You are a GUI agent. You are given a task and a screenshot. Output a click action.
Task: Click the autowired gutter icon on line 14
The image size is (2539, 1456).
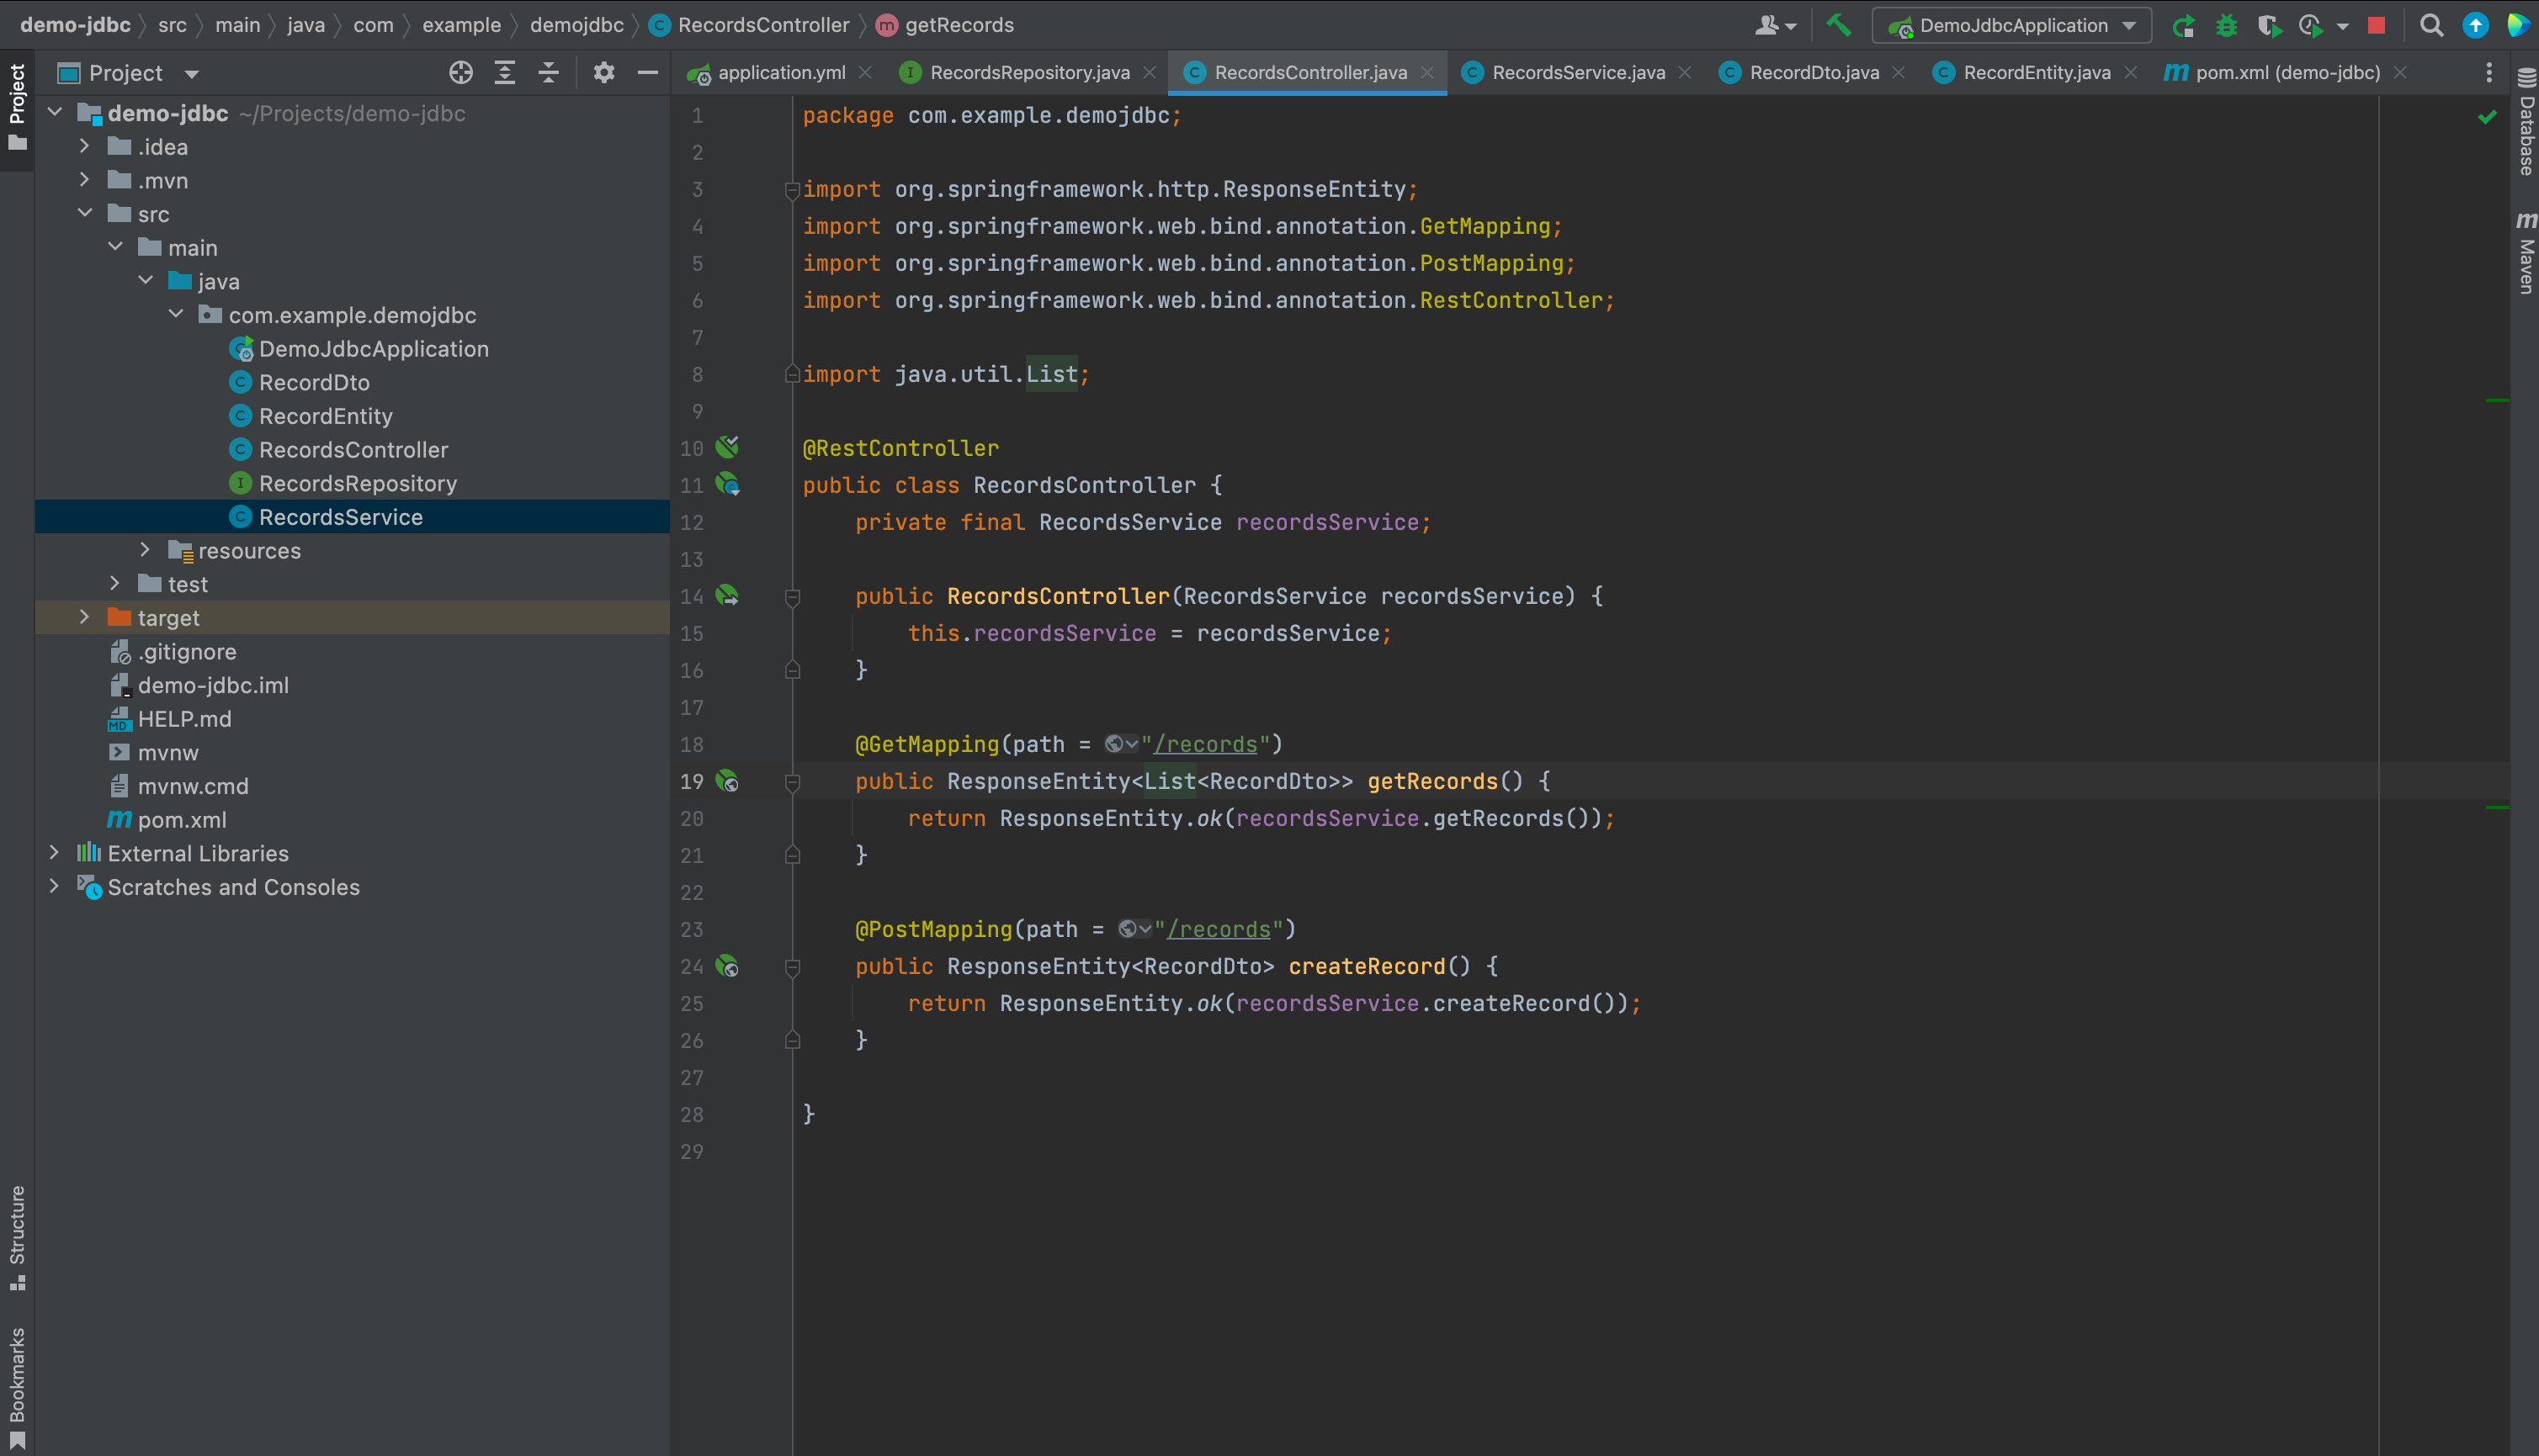727,596
